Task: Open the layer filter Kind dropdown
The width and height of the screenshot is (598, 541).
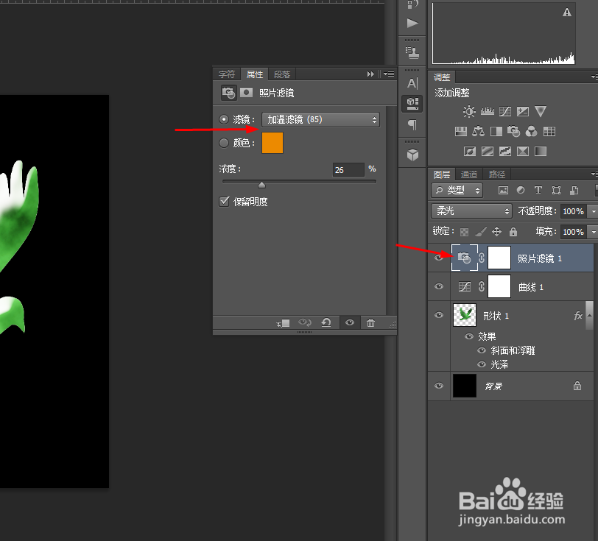Action: (457, 190)
